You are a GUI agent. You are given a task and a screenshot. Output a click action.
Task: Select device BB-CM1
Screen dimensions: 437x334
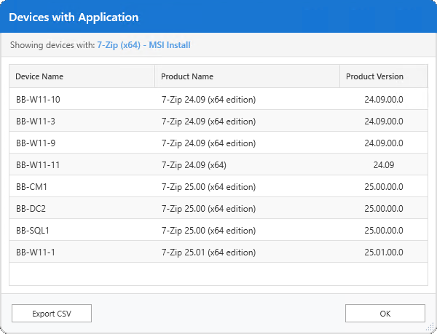click(31, 187)
